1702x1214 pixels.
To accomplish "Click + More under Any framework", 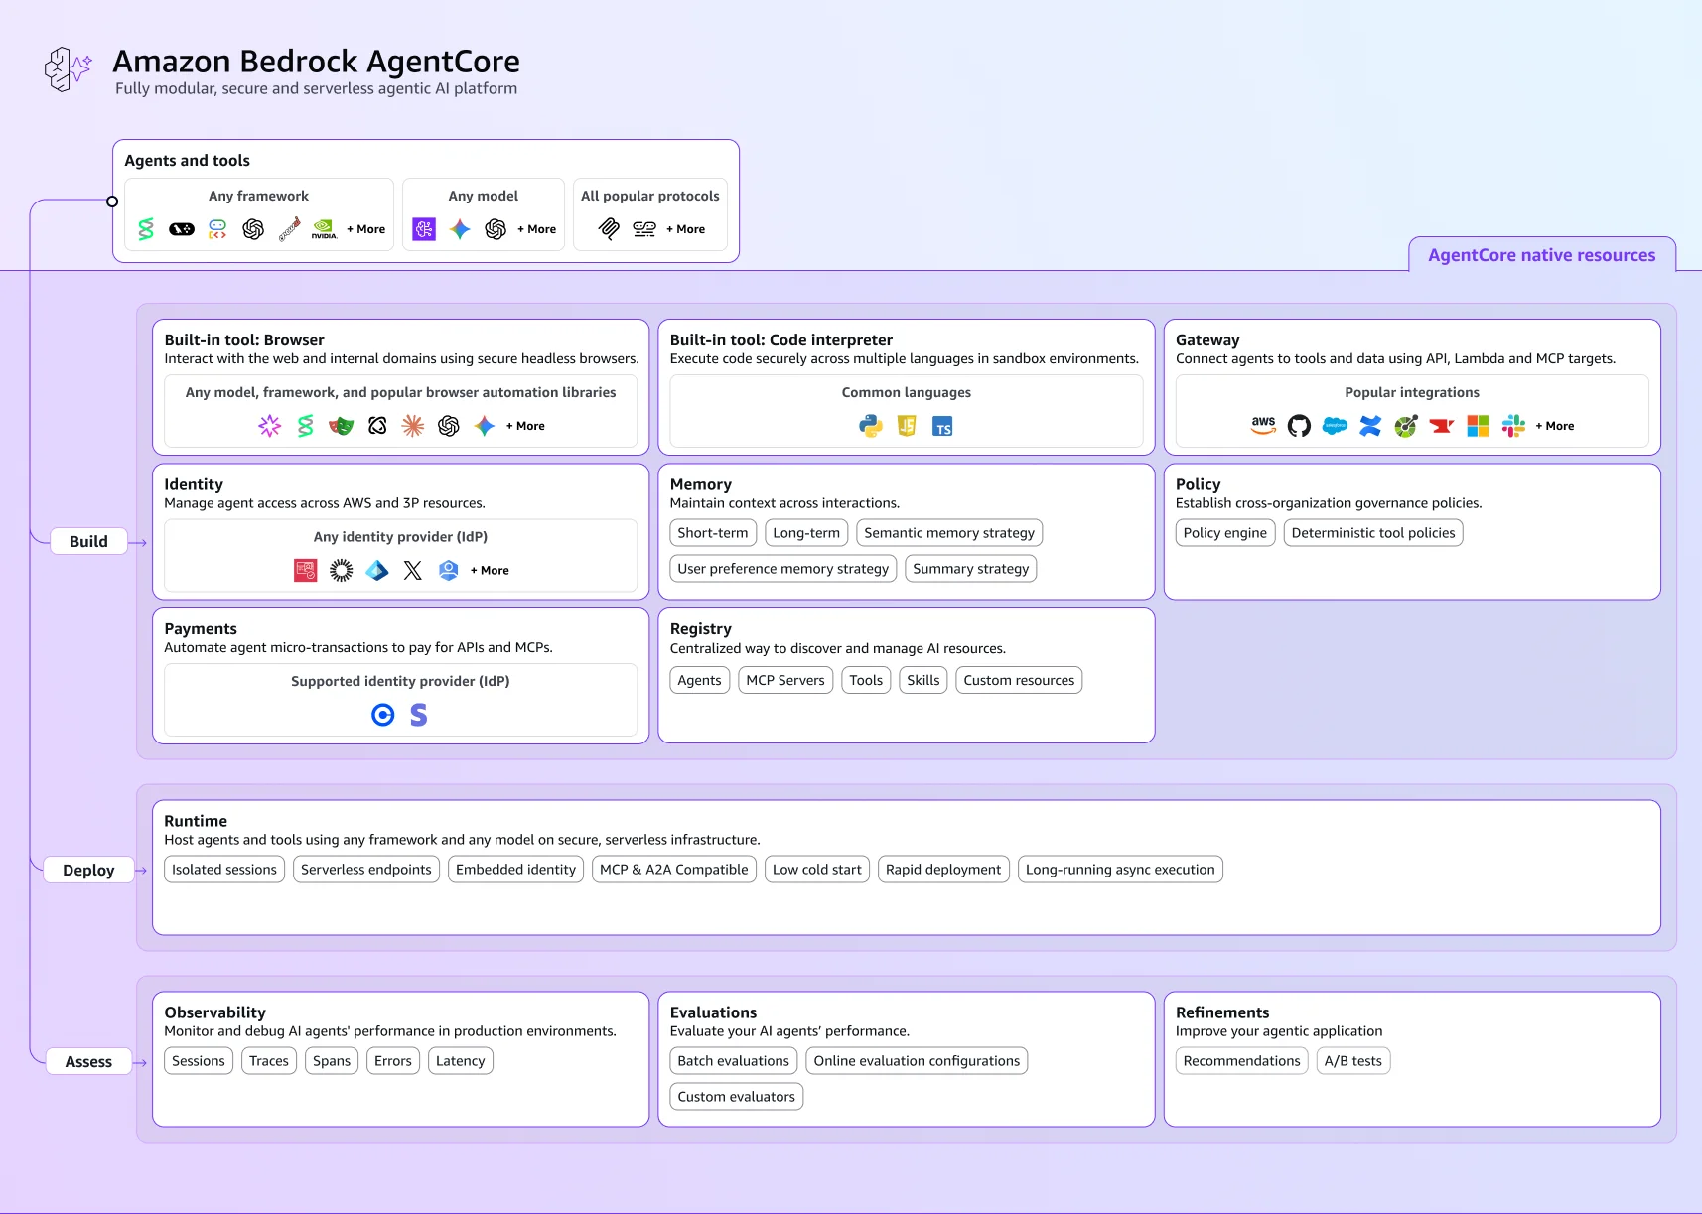I will click(x=366, y=229).
